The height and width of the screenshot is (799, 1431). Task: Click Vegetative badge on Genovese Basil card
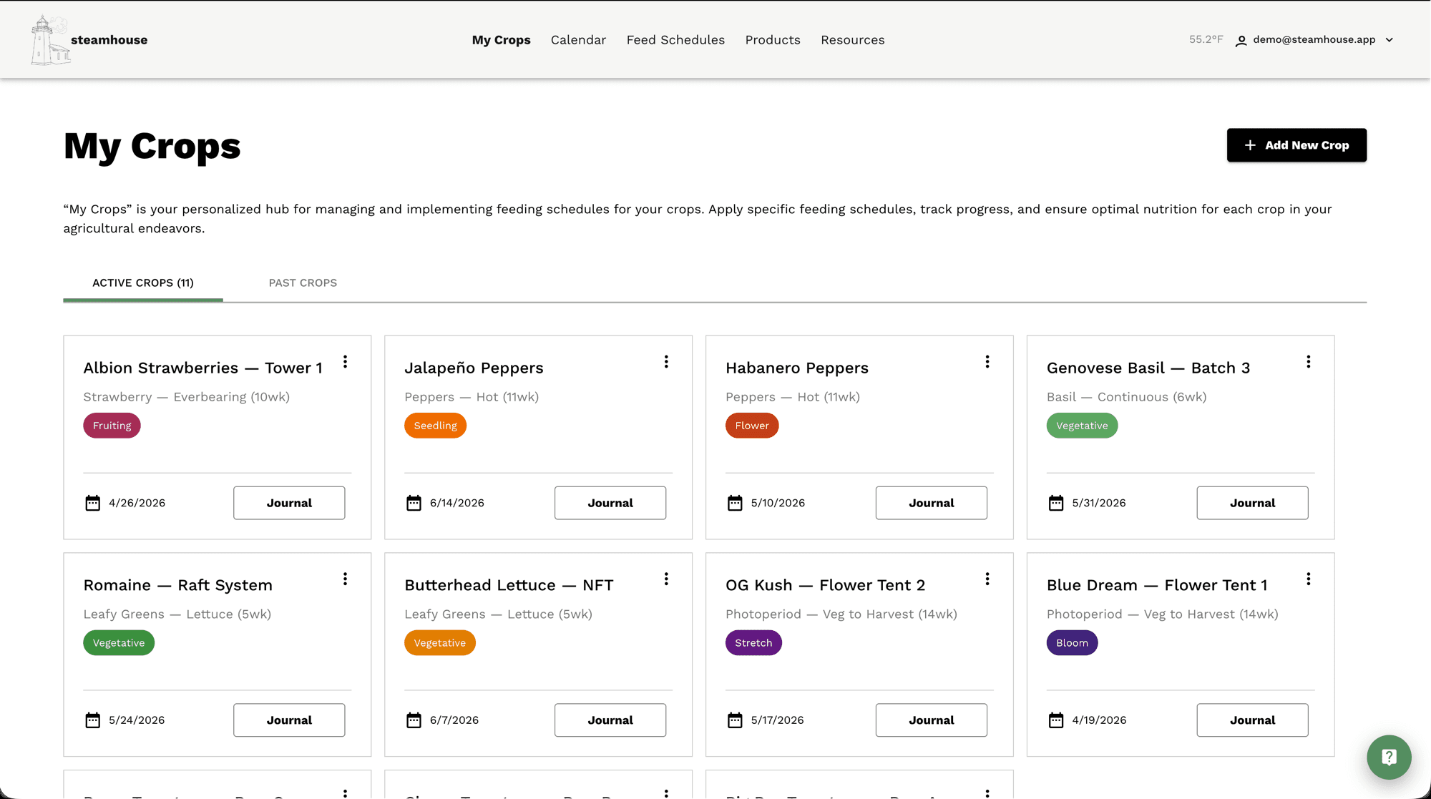[1082, 426]
